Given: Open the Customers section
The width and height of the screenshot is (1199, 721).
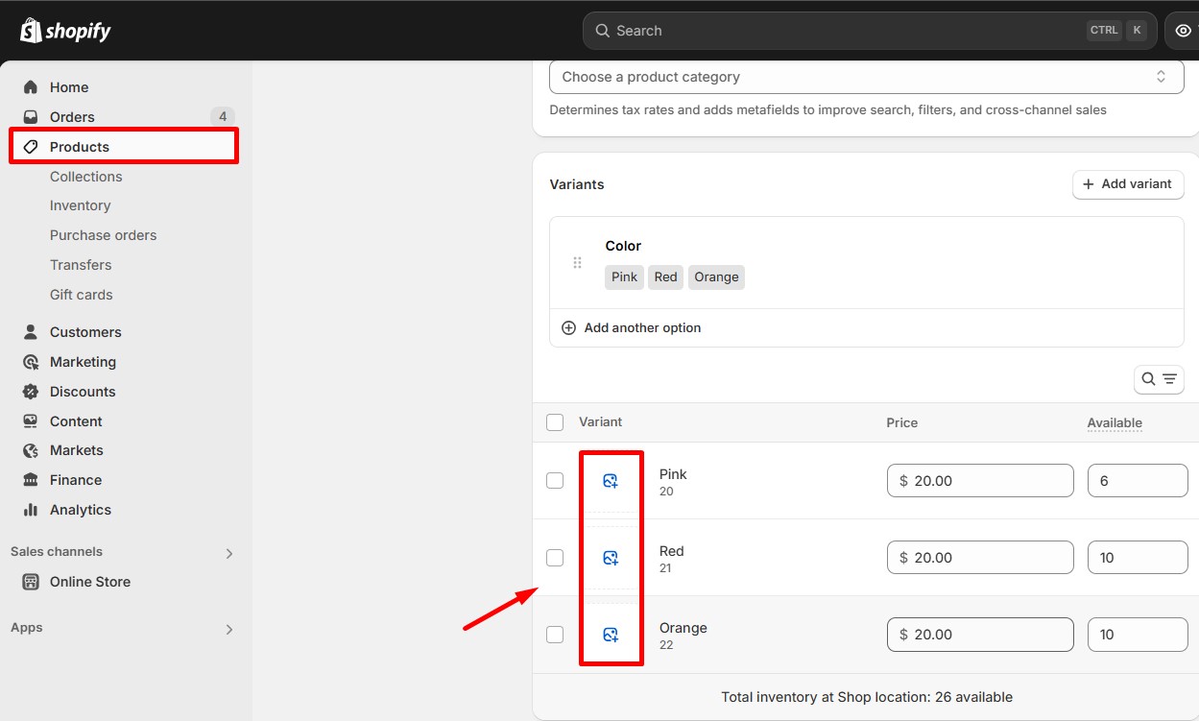Looking at the screenshot, I should point(85,331).
